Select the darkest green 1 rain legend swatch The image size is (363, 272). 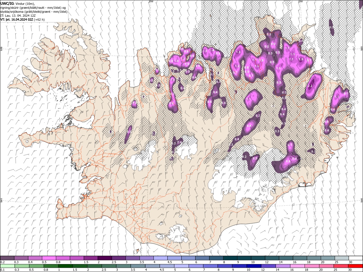click(x=65, y=266)
